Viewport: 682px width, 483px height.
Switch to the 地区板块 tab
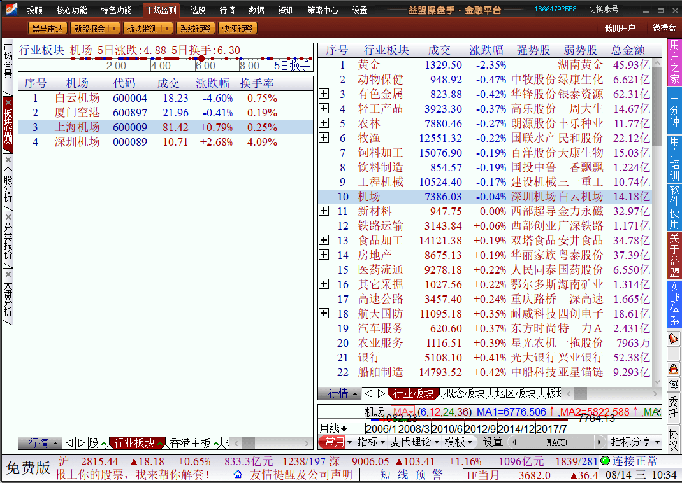[x=516, y=393]
